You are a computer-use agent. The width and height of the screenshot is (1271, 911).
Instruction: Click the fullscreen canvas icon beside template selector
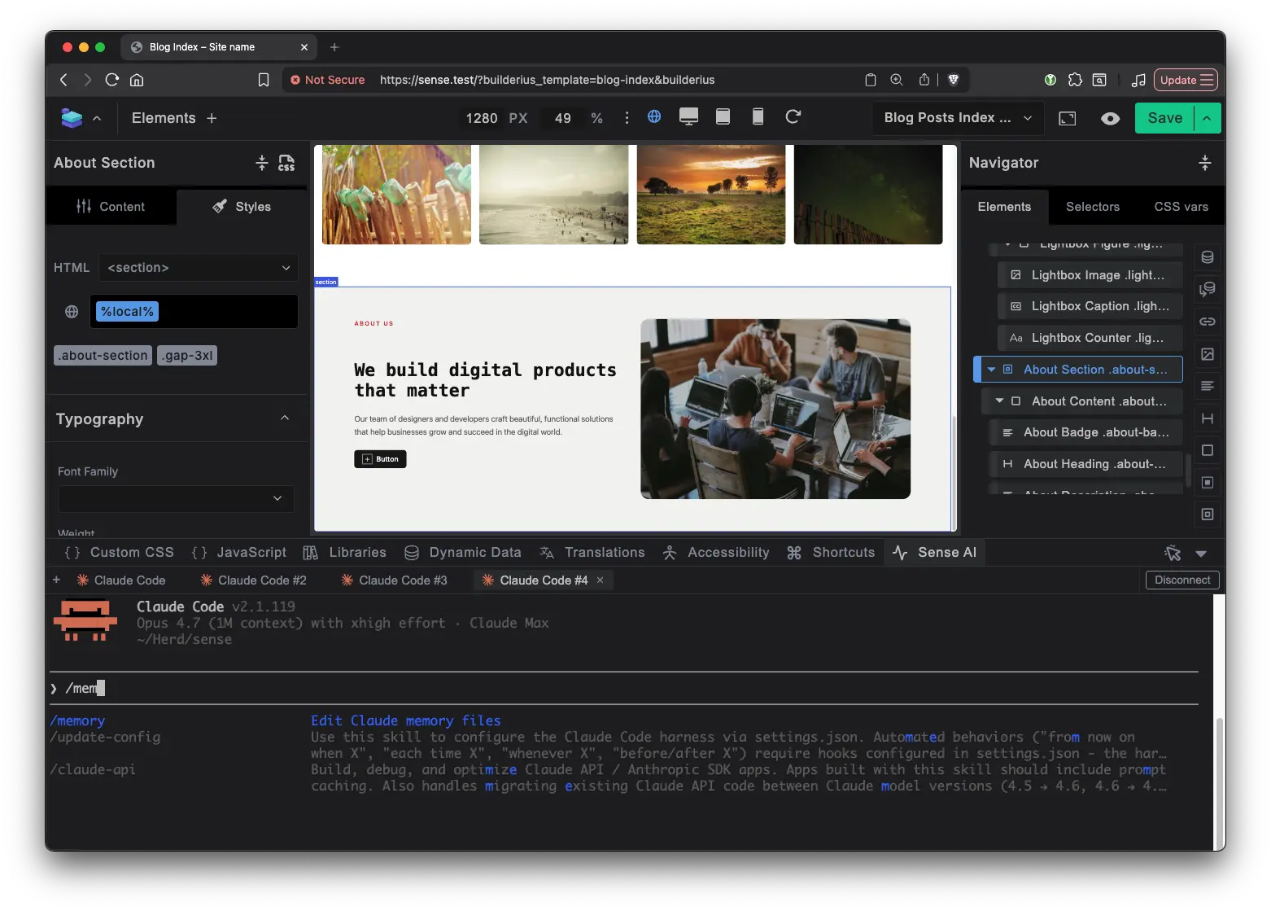(1068, 119)
